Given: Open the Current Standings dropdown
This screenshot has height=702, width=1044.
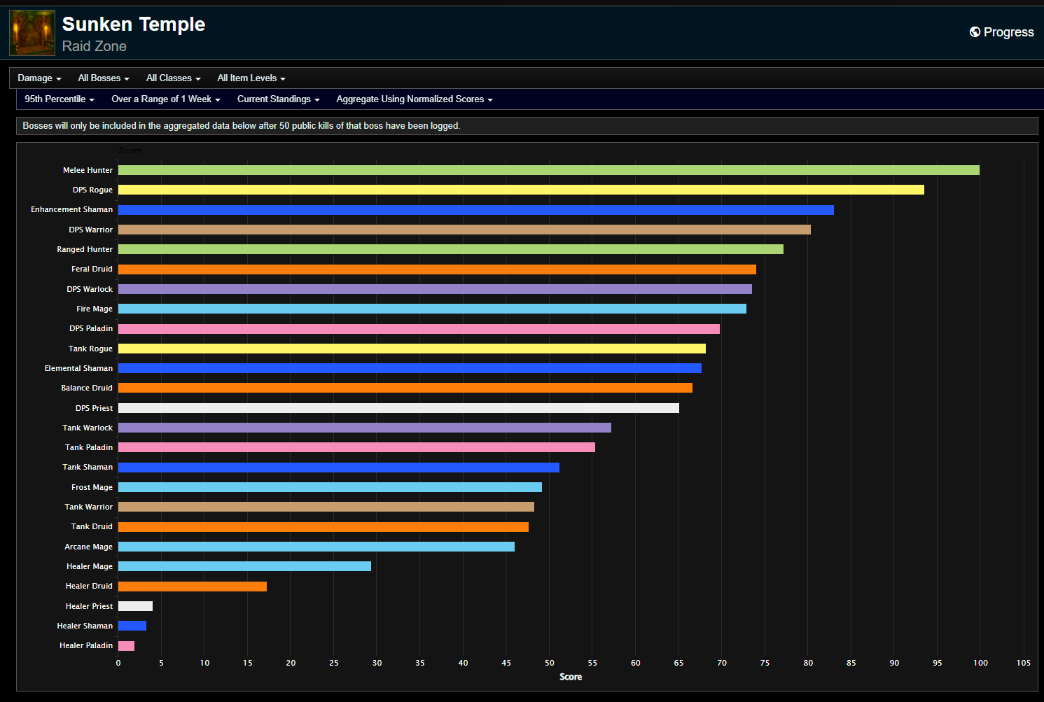Looking at the screenshot, I should (278, 99).
